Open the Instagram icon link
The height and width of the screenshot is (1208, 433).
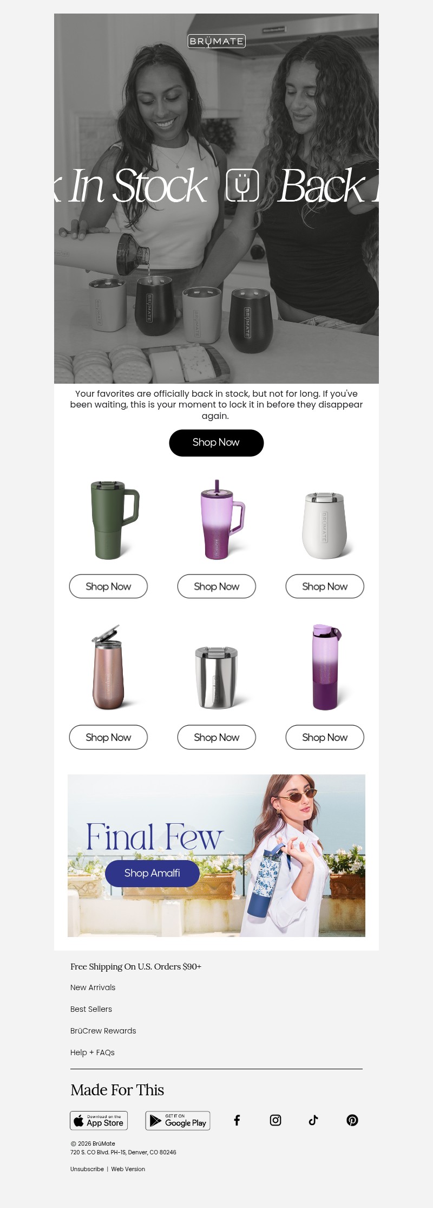(275, 1120)
